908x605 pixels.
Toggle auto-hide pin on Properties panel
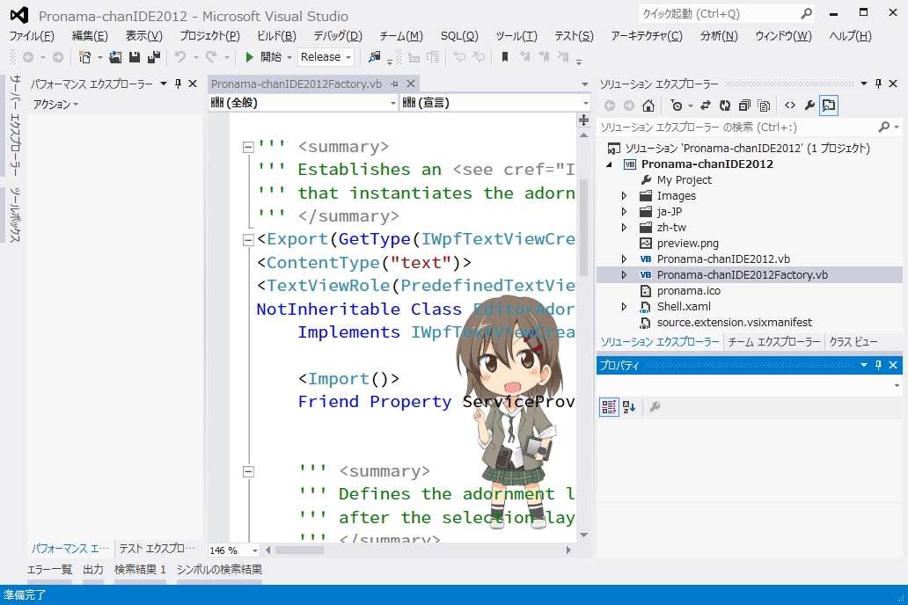click(878, 365)
